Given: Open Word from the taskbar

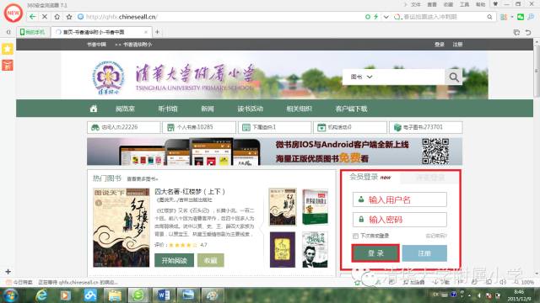Looking at the screenshot, I should (x=163, y=295).
